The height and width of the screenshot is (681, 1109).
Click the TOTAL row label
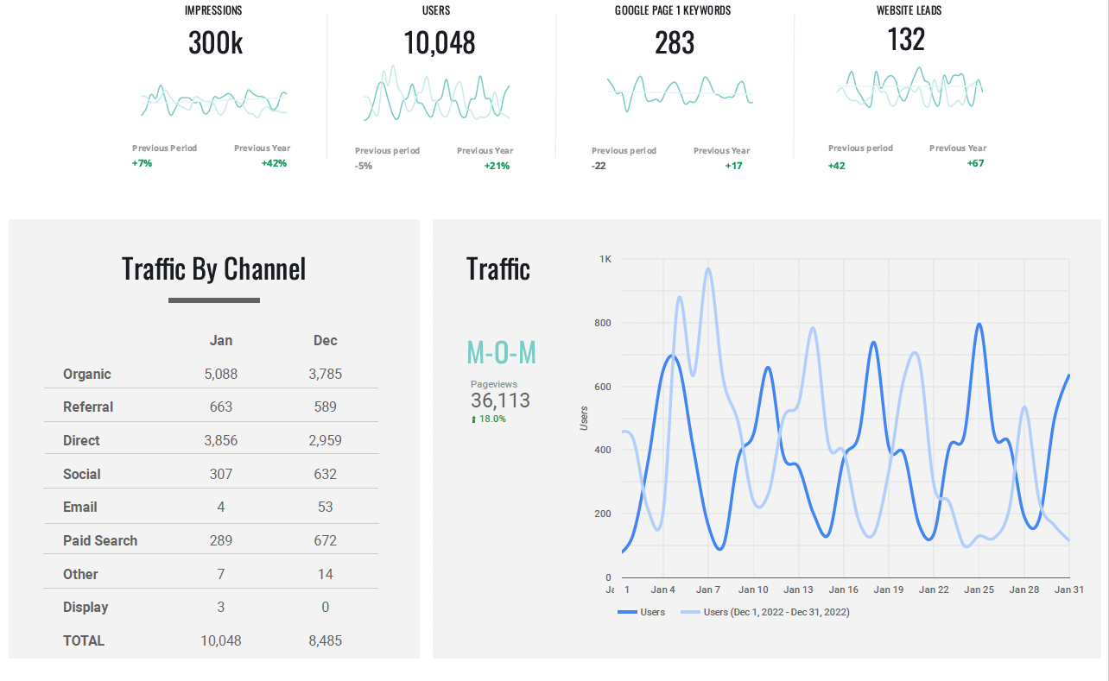click(x=84, y=640)
